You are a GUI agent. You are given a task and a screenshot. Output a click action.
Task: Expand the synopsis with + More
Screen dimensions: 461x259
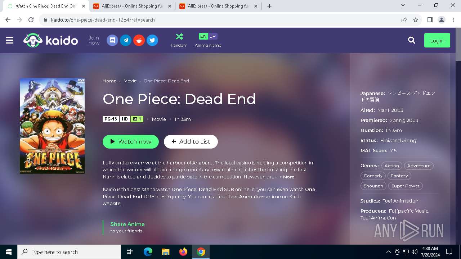[287, 177]
